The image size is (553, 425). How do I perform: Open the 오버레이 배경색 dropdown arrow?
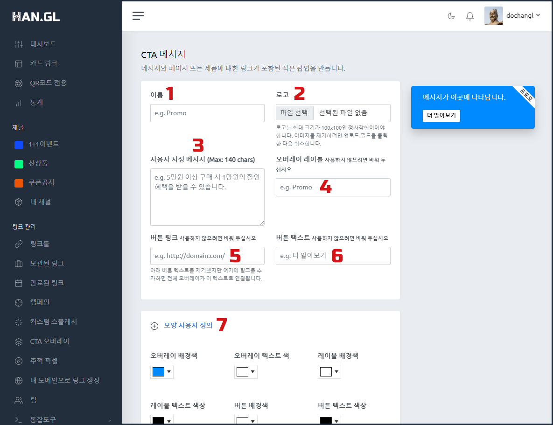coord(169,372)
